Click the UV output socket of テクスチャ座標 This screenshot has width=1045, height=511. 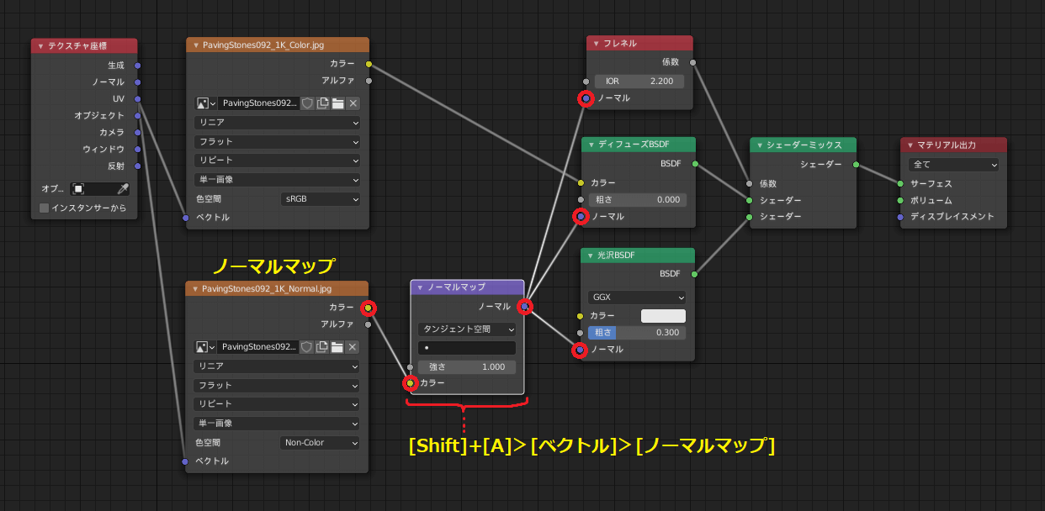tap(137, 98)
